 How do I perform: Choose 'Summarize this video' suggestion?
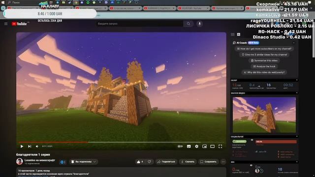[264, 60]
